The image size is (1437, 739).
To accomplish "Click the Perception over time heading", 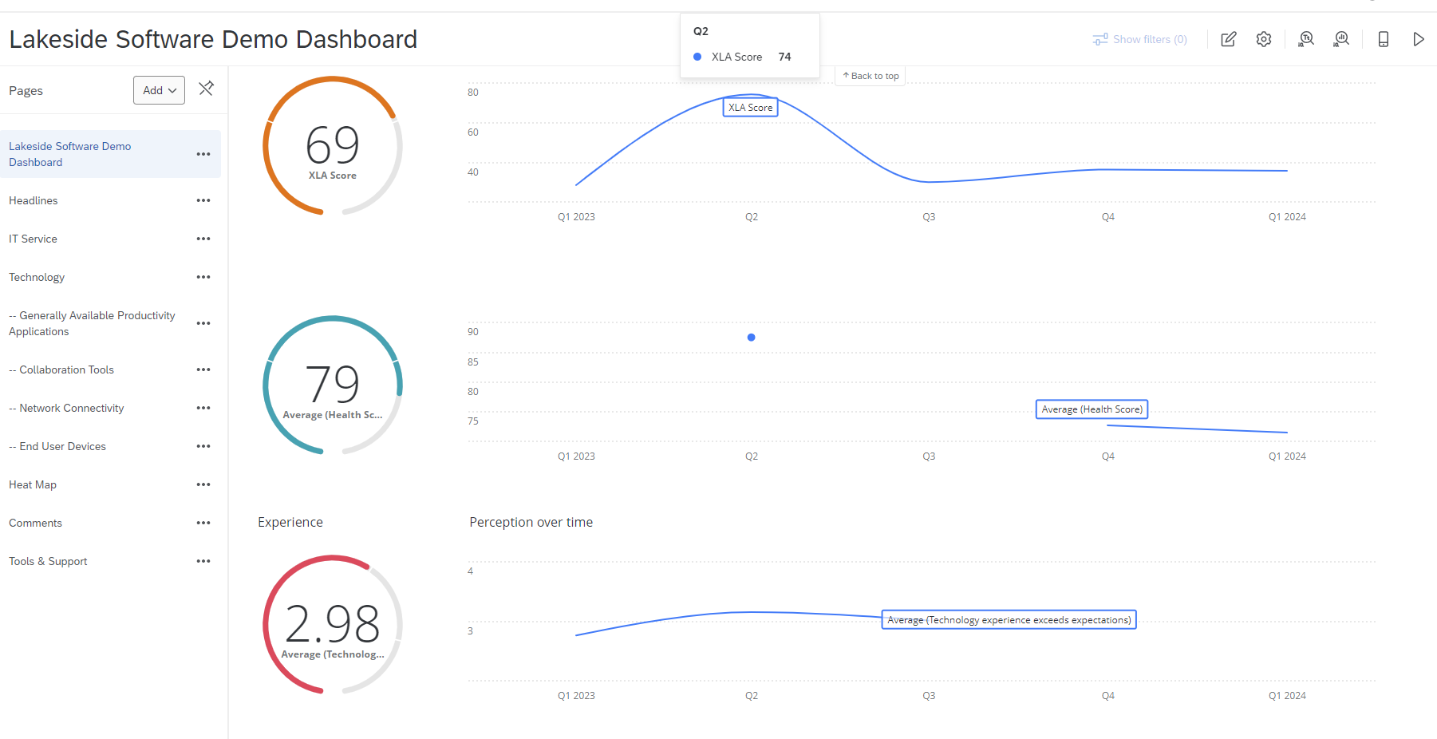I will (x=531, y=522).
